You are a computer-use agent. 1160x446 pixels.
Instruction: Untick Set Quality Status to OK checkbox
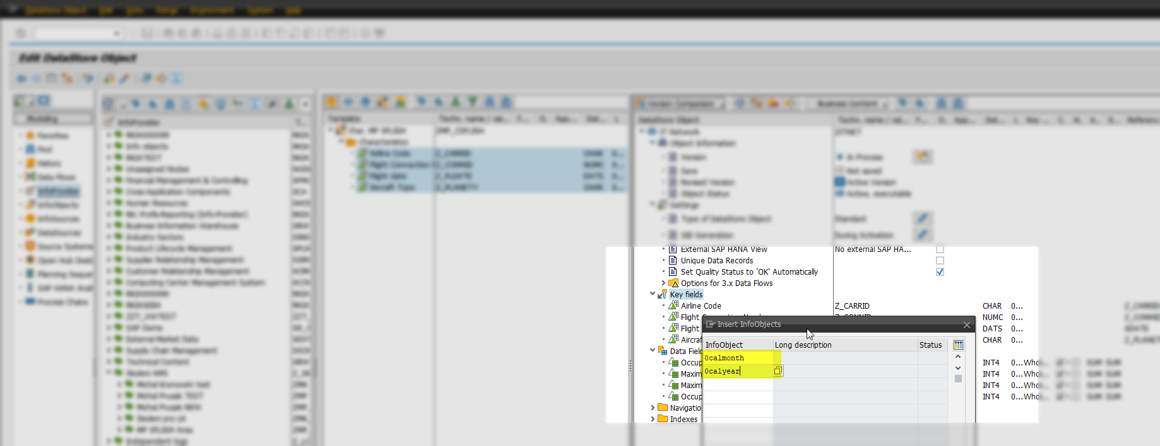940,272
